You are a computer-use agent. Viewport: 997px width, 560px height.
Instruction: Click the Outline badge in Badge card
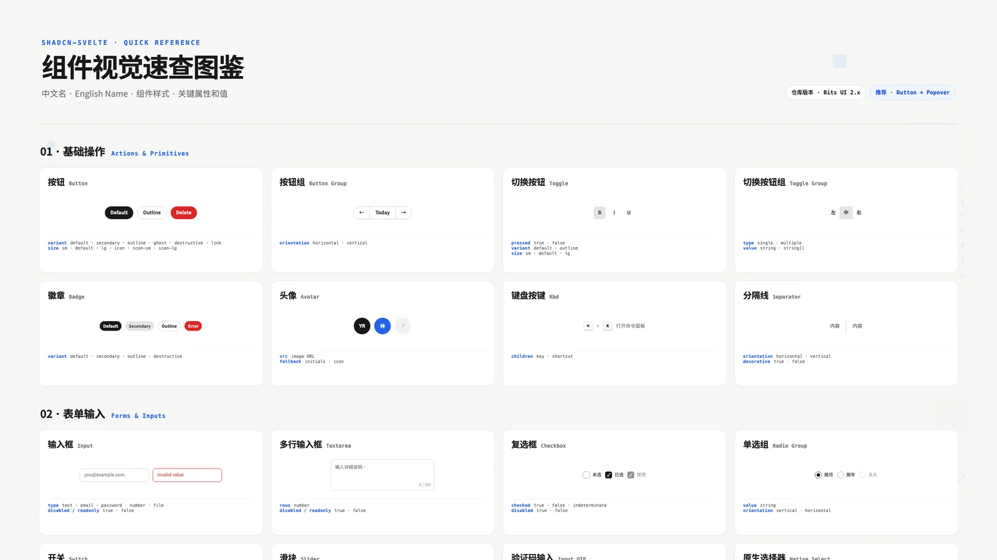click(x=169, y=326)
